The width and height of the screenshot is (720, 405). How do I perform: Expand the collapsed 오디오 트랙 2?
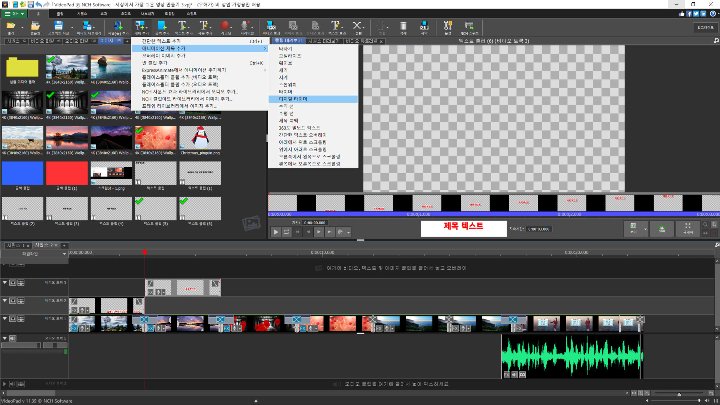(x=4, y=384)
